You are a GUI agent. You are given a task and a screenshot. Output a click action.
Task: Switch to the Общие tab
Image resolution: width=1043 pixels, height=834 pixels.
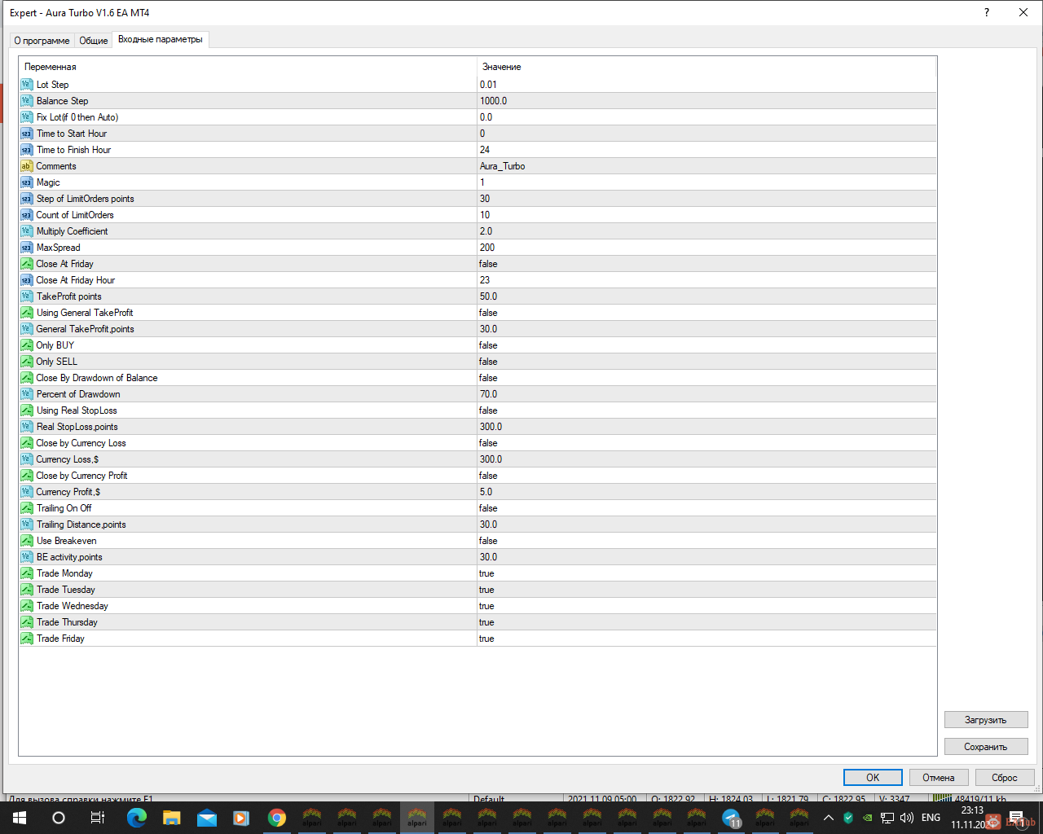94,41
